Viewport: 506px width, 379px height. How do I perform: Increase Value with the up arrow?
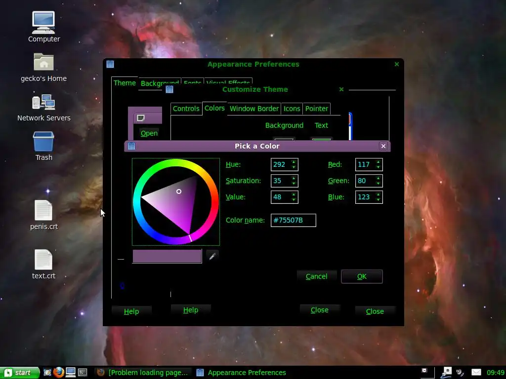[294, 194]
